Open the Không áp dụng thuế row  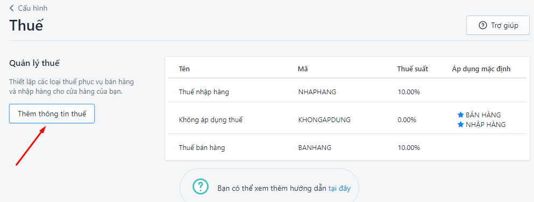[x=347, y=119]
